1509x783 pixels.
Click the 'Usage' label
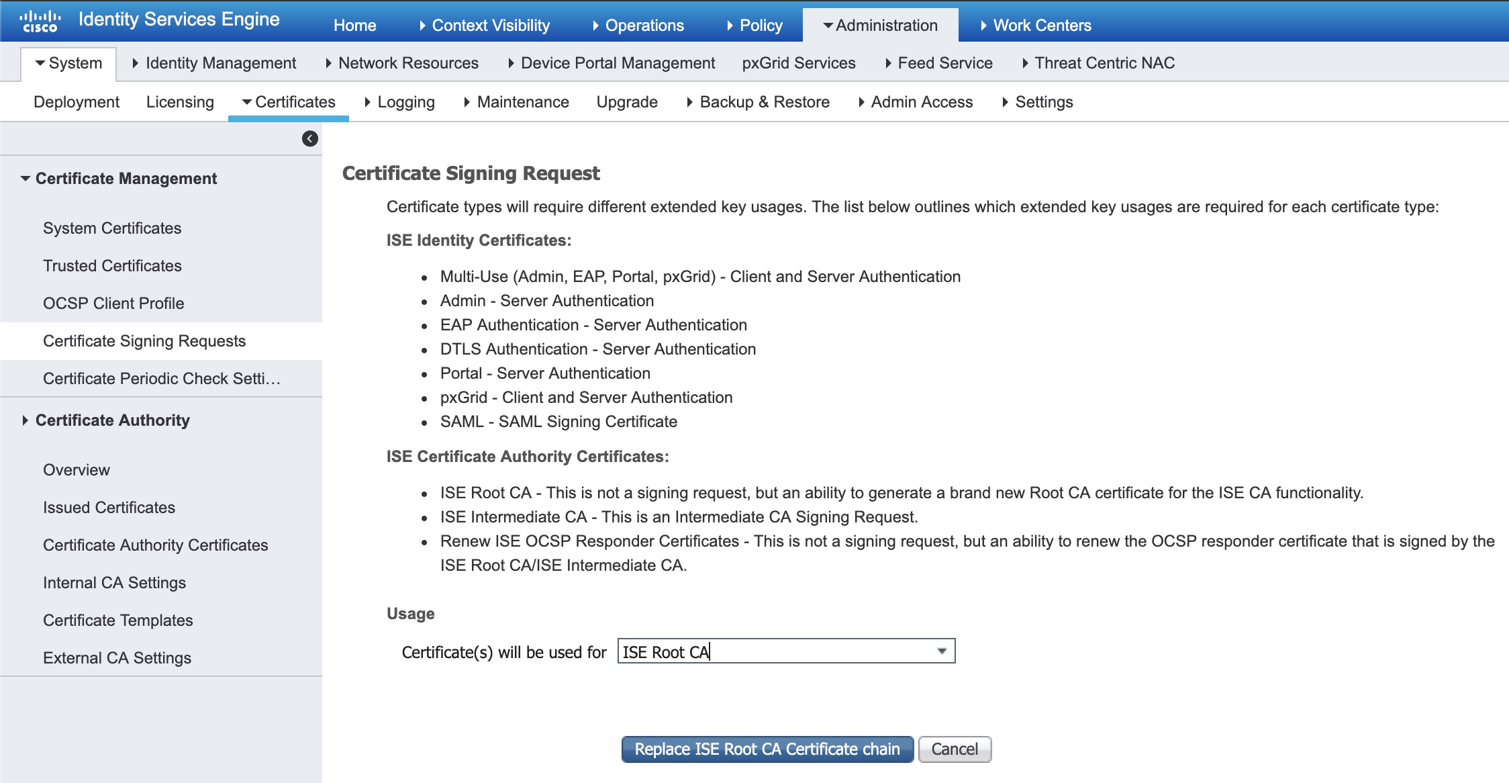coord(410,614)
